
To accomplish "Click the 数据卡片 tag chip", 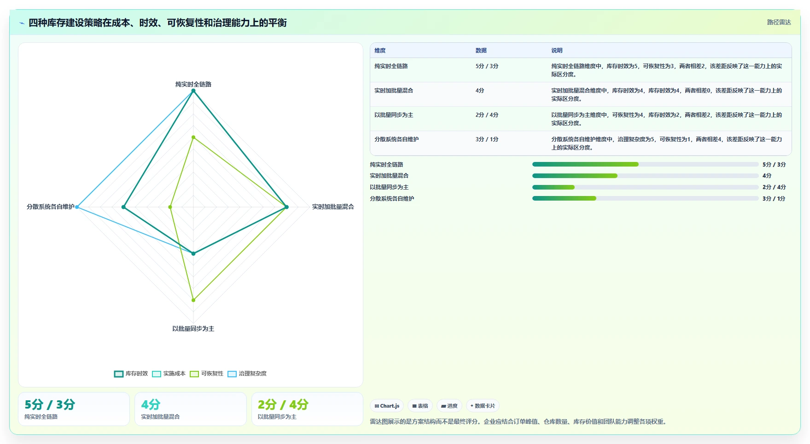I will 483,406.
